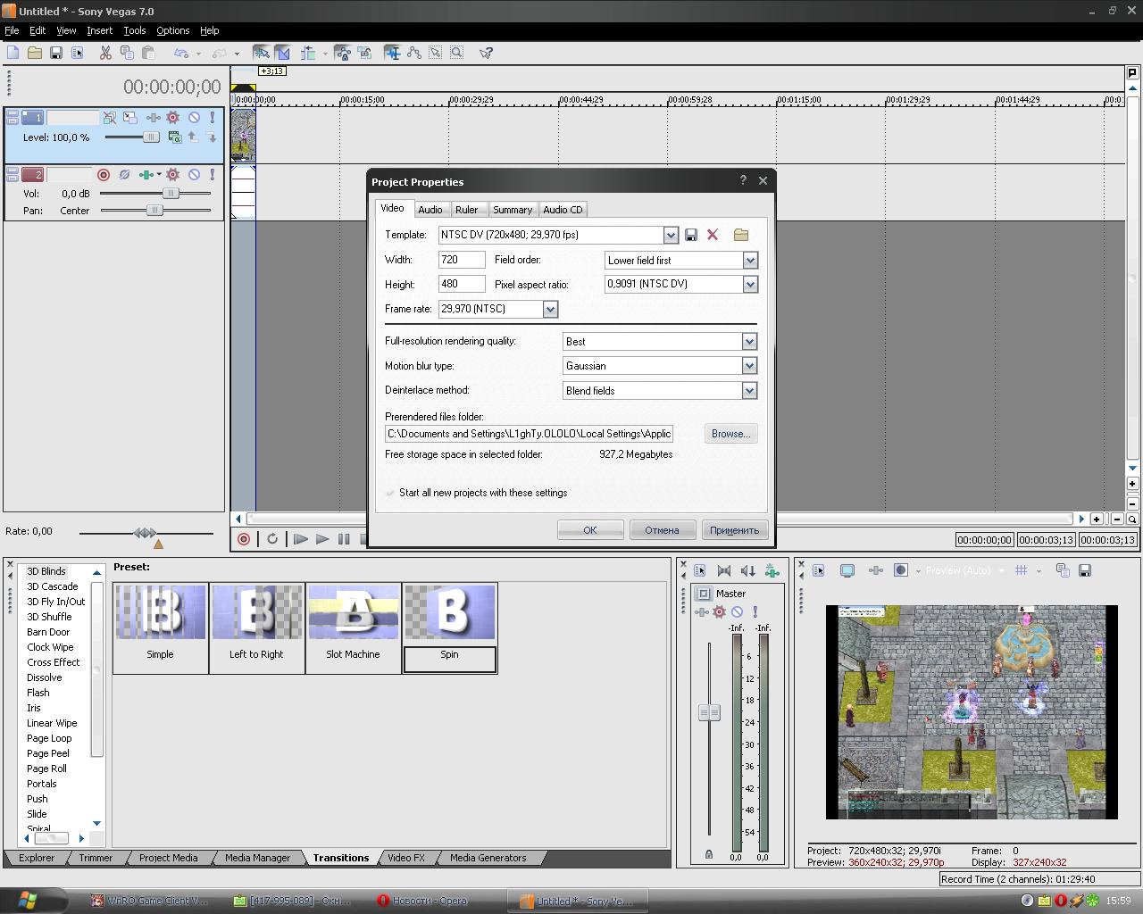The image size is (1143, 914).
Task: Click the What's This help icon
Action: coord(486,54)
